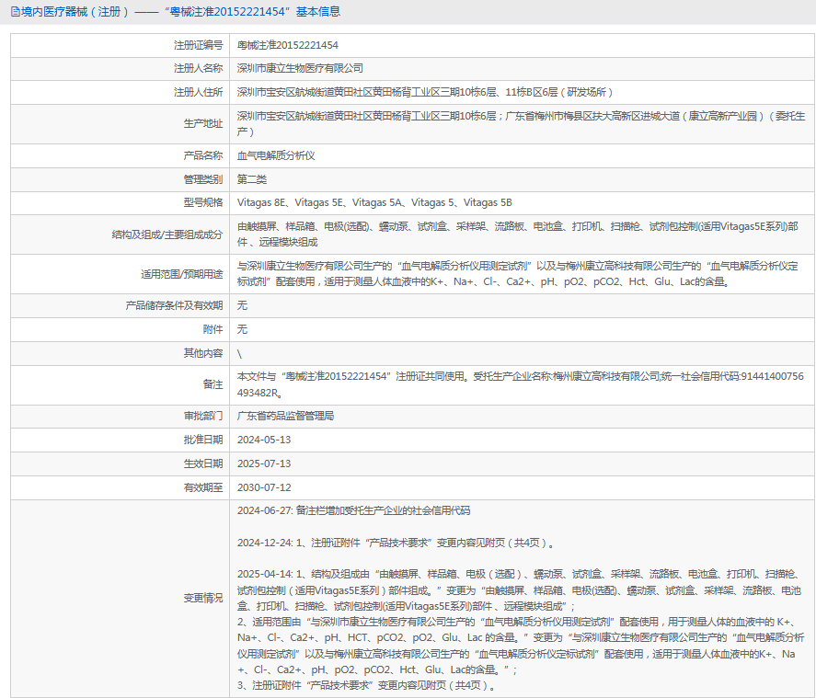Image resolution: width=816 pixels, height=698 pixels.
Task: Click the 注册人住所 label
Action: [199, 92]
